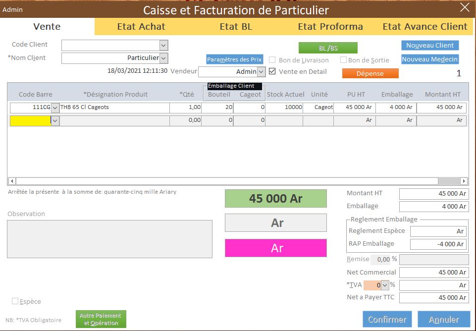The image size is (476, 331).
Task: Click the green 45 000 Ar total box
Action: (x=276, y=199)
